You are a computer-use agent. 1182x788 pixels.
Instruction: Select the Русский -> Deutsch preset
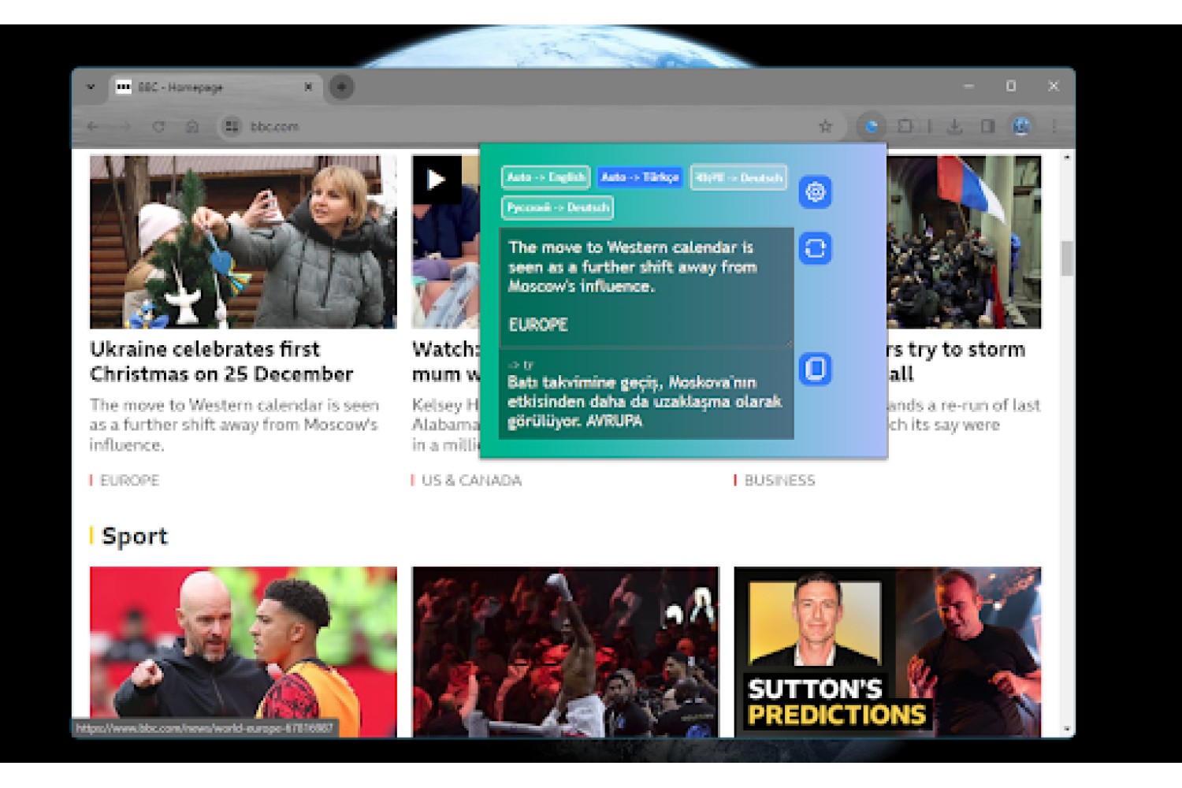tap(558, 207)
